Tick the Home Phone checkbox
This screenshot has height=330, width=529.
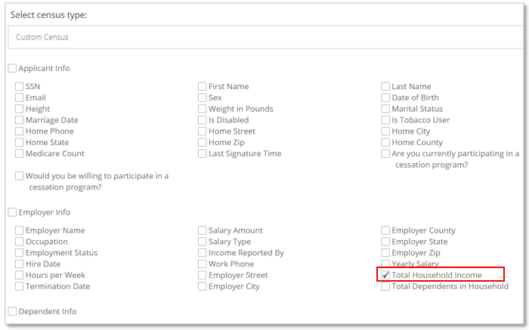click(x=19, y=131)
